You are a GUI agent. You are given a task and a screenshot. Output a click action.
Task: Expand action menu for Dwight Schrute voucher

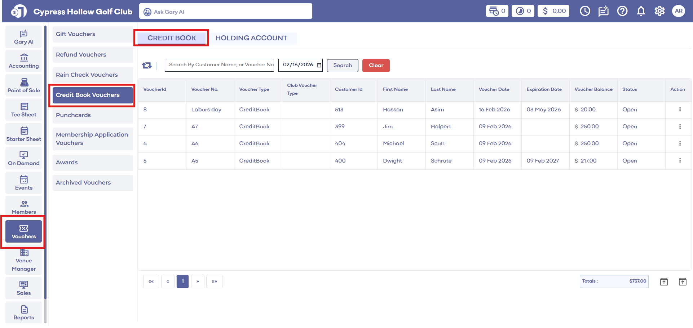(x=680, y=160)
